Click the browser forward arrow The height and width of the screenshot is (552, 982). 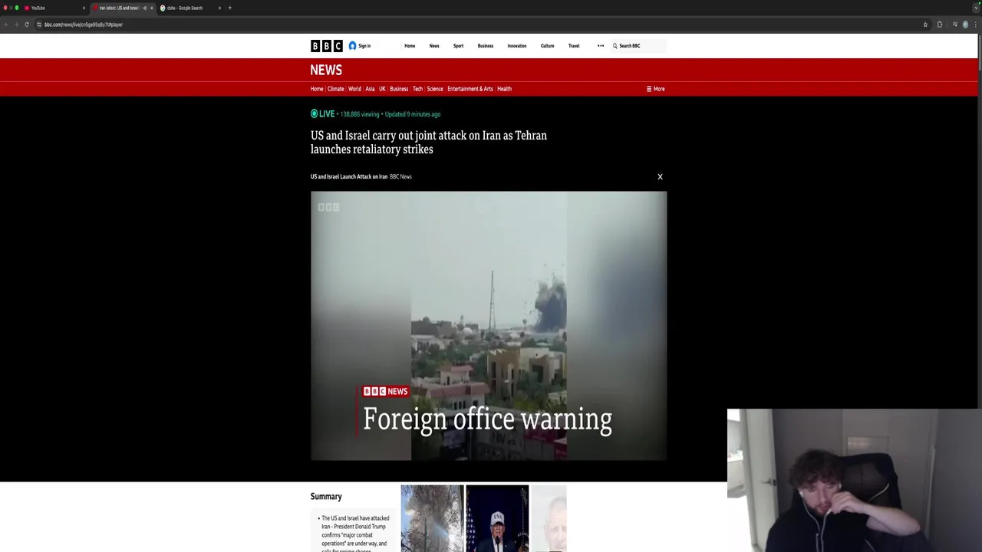pyautogui.click(x=16, y=25)
